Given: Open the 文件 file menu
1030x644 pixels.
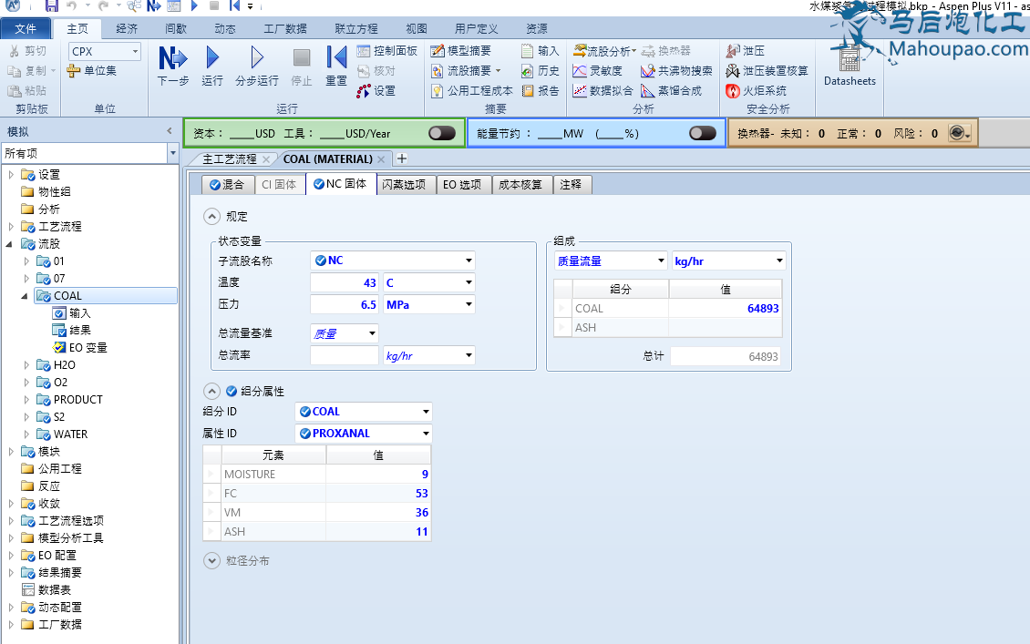Looking at the screenshot, I should (26, 29).
